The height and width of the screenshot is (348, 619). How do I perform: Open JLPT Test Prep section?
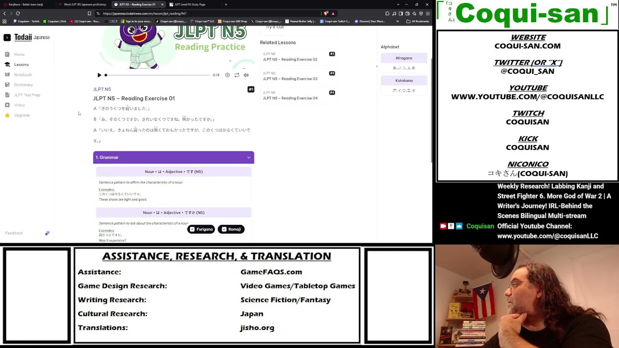pos(27,95)
